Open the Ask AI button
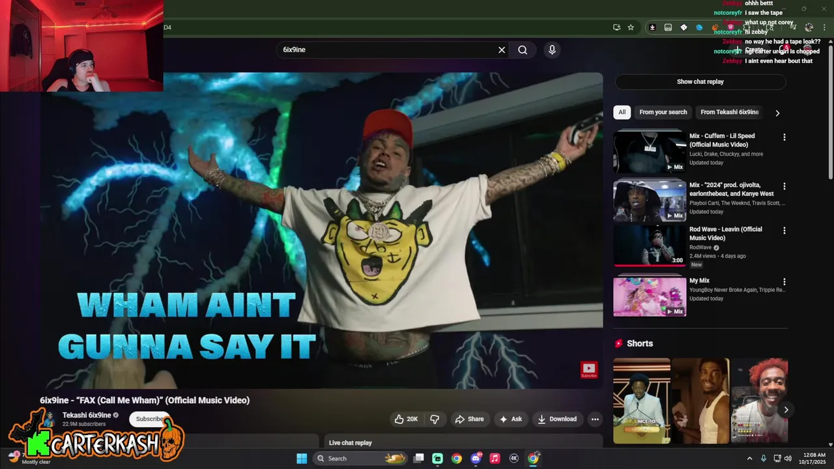834x469 pixels. [510, 419]
